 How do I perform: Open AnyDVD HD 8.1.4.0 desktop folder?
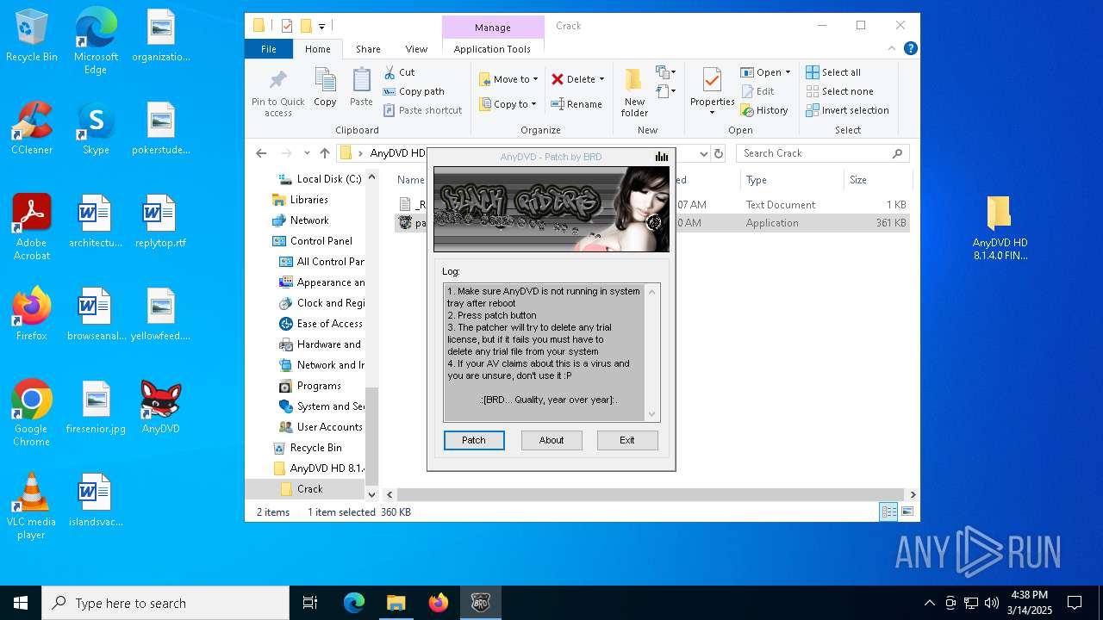(x=1000, y=227)
